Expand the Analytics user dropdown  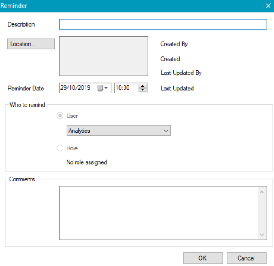[x=166, y=131]
